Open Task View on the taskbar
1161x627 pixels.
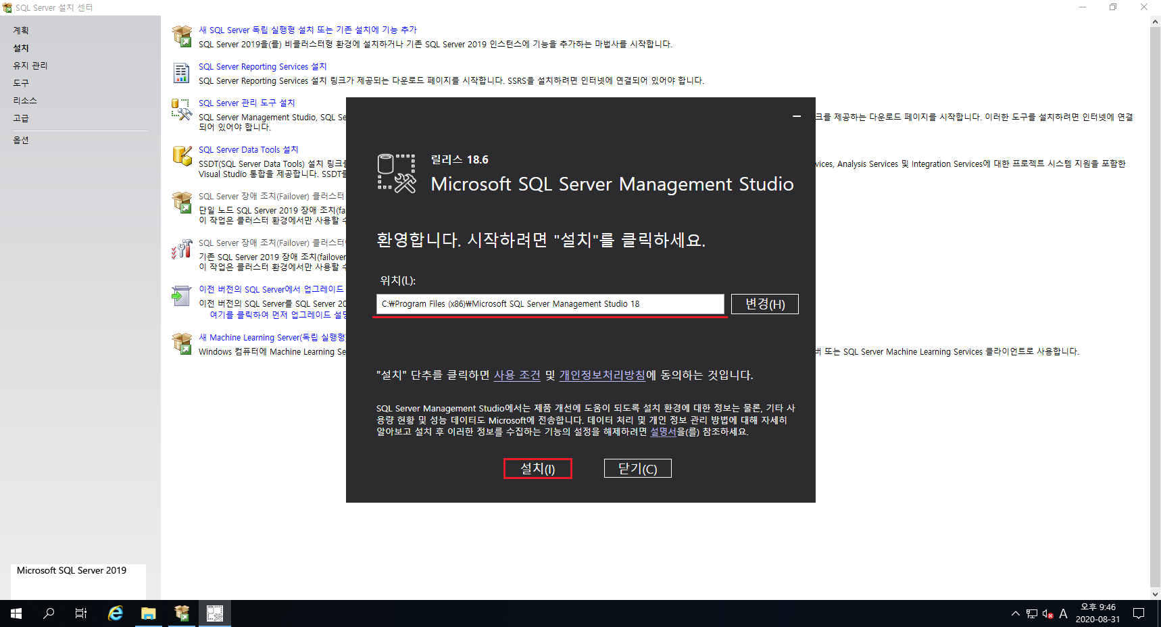click(x=81, y=613)
